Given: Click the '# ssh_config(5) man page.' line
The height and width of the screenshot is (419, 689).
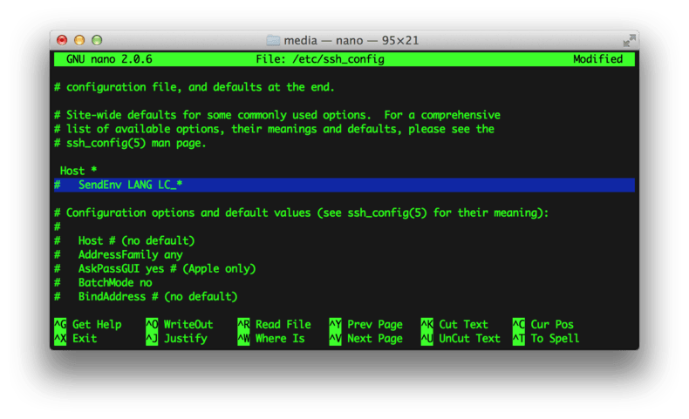Looking at the screenshot, I should coord(130,143).
